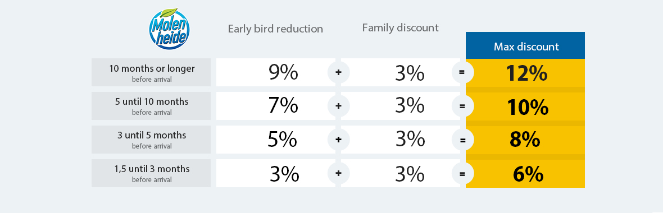
Task: Click the equals icon beside the 12% result
Action: click(x=462, y=72)
